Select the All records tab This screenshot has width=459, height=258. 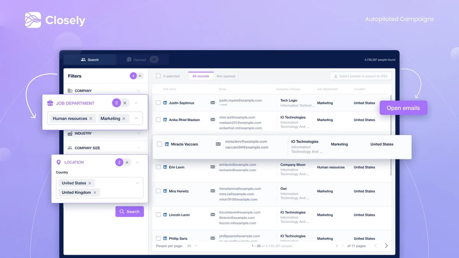tap(200, 76)
